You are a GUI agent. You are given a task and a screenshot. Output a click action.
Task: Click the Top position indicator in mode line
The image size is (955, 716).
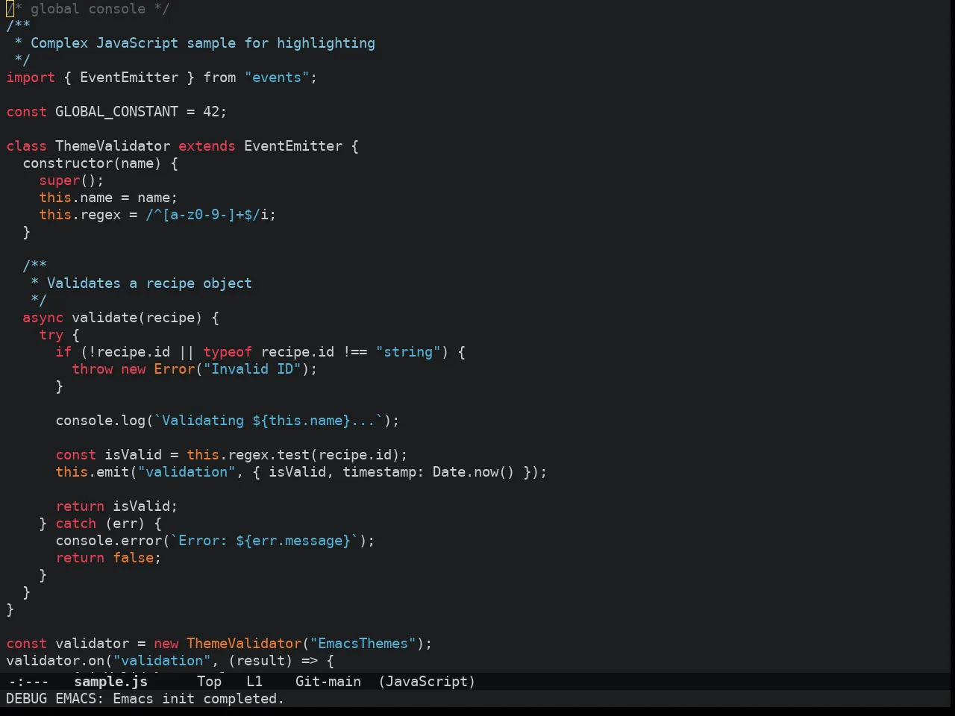[210, 681]
